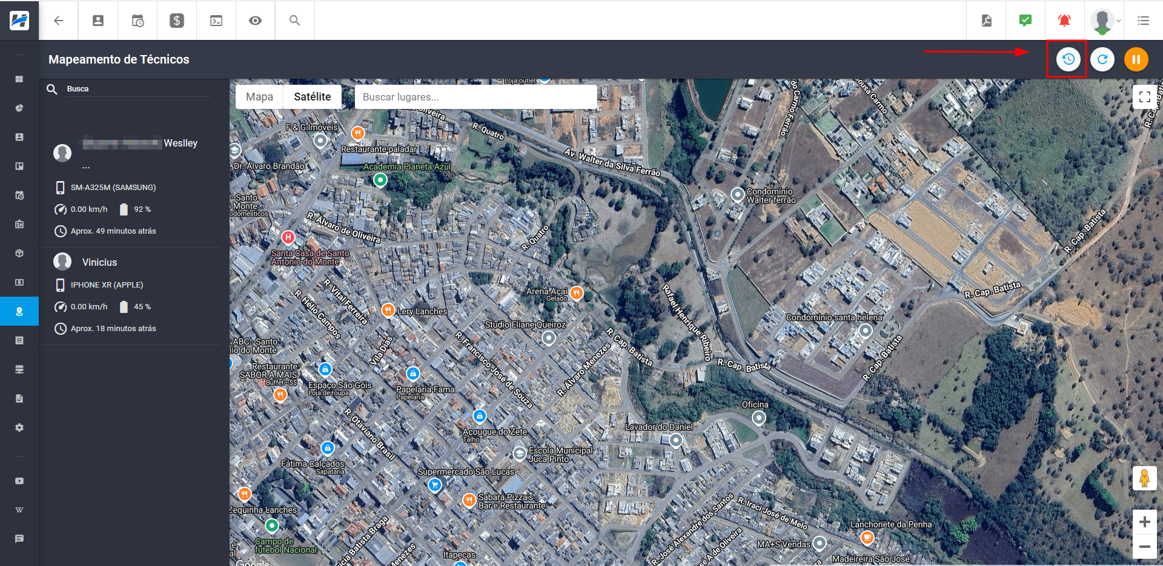Open the green checkmark message icon
This screenshot has height=566, width=1163.
coord(1025,21)
